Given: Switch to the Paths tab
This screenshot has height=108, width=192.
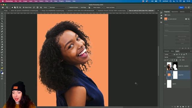Looking at the screenshot, I should point(172,51).
